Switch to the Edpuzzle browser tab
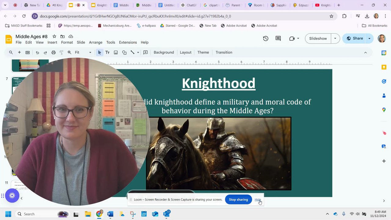 click(301, 5)
